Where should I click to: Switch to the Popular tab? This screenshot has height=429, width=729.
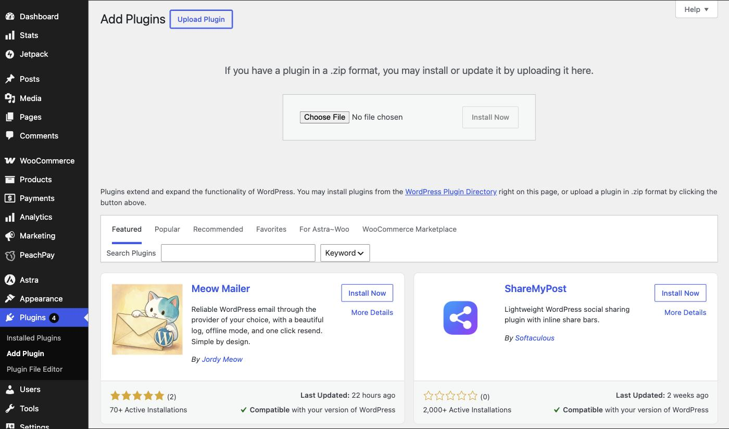pyautogui.click(x=167, y=229)
